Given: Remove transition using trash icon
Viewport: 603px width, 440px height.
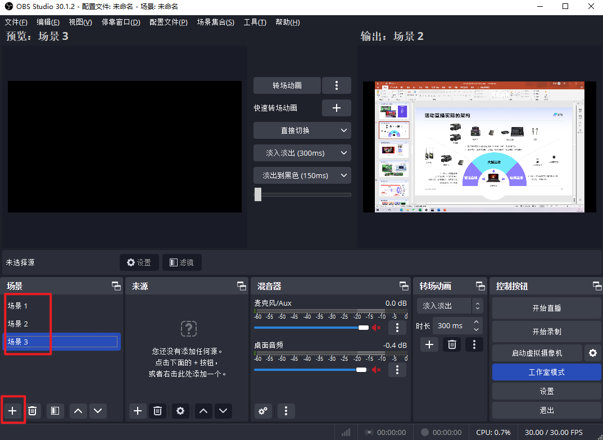Looking at the screenshot, I should [x=451, y=344].
